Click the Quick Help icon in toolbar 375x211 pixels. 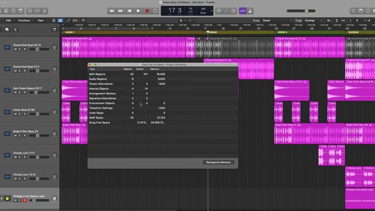click(13, 11)
